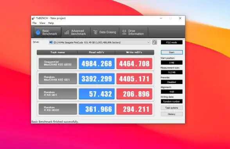The height and width of the screenshot is (149, 230).
Task: Click the write value 4405.171
Action: [135, 79]
